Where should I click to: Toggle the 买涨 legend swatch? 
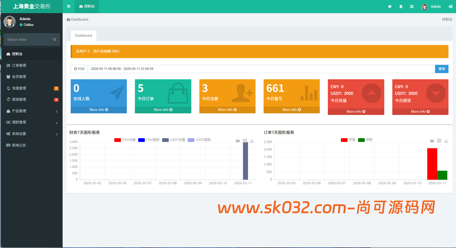pyautogui.click(x=344, y=140)
